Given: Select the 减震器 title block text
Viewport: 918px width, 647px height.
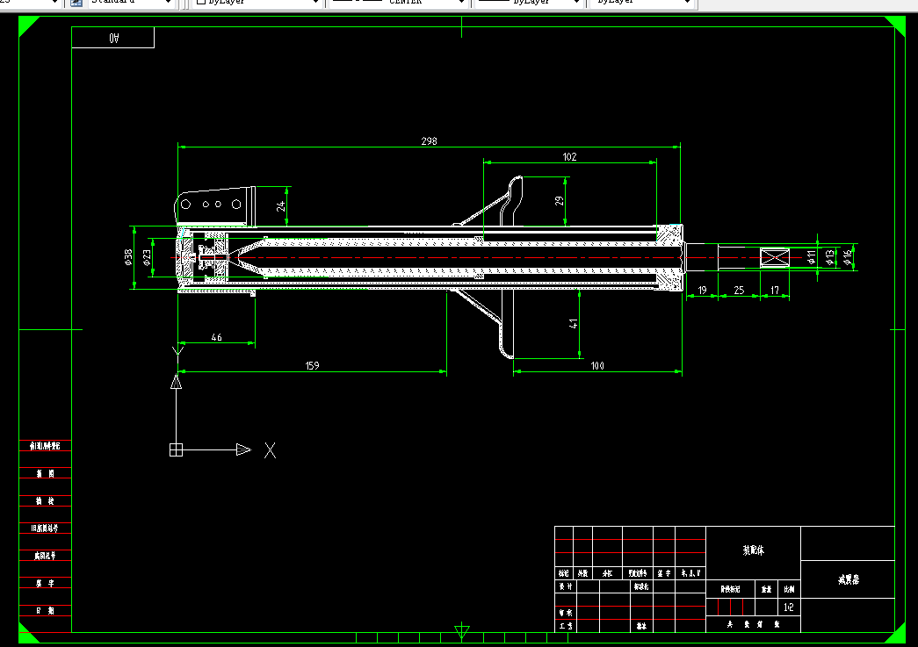Looking at the screenshot, I should pos(848,579).
